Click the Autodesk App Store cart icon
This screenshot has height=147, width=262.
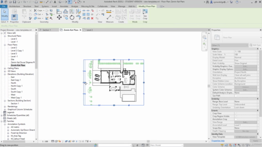point(231,2)
